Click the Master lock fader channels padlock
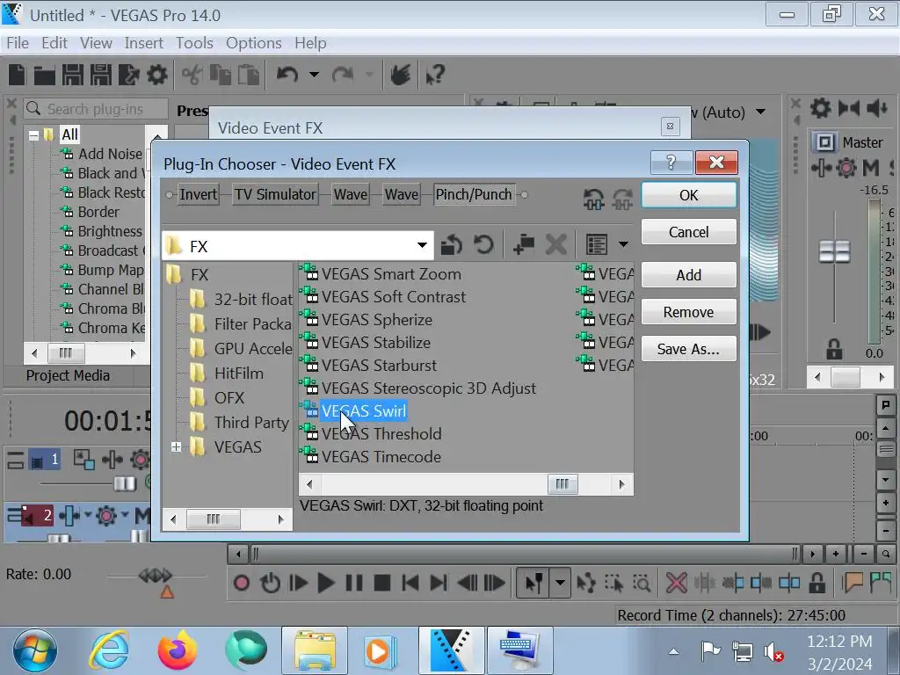The width and height of the screenshot is (900, 675). point(834,349)
